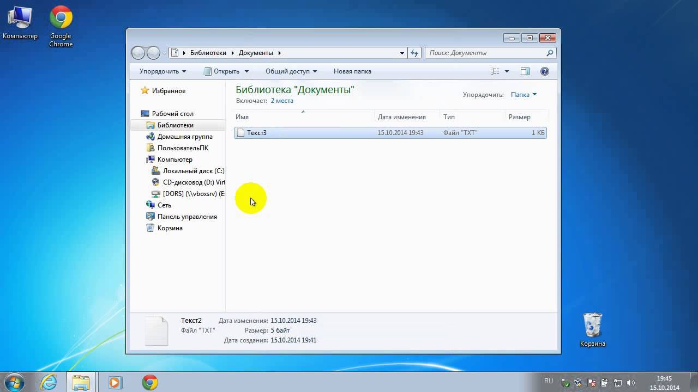Open the Windows Start menu
698x392 pixels.
[x=14, y=382]
